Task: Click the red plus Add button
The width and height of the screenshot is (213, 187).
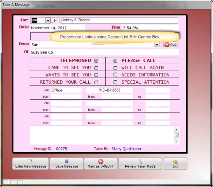Action: click(170, 44)
